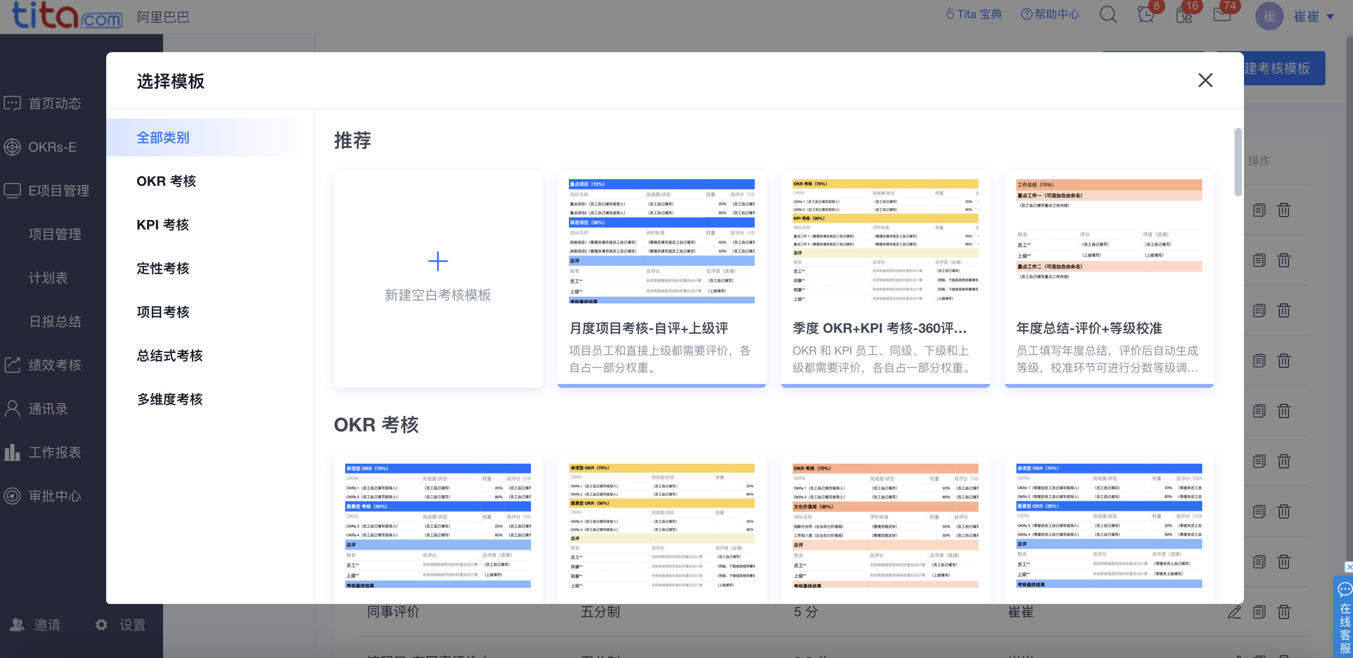1353x658 pixels.
Task: Click the 季度 OKR+KPI 考核-360评 title
Action: click(x=879, y=328)
